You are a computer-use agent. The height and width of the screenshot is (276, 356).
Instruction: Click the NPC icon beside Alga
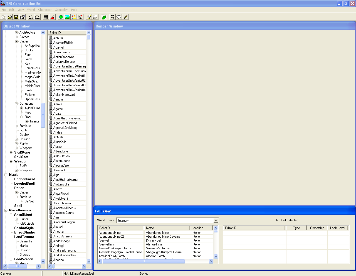(x=51, y=175)
